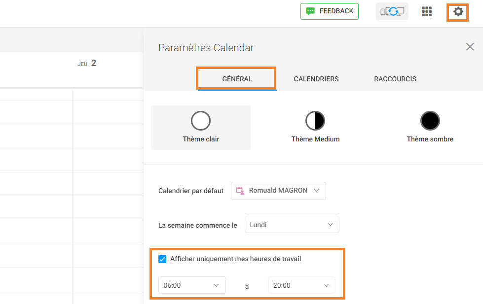Select the light theme circle icon

pyautogui.click(x=201, y=121)
